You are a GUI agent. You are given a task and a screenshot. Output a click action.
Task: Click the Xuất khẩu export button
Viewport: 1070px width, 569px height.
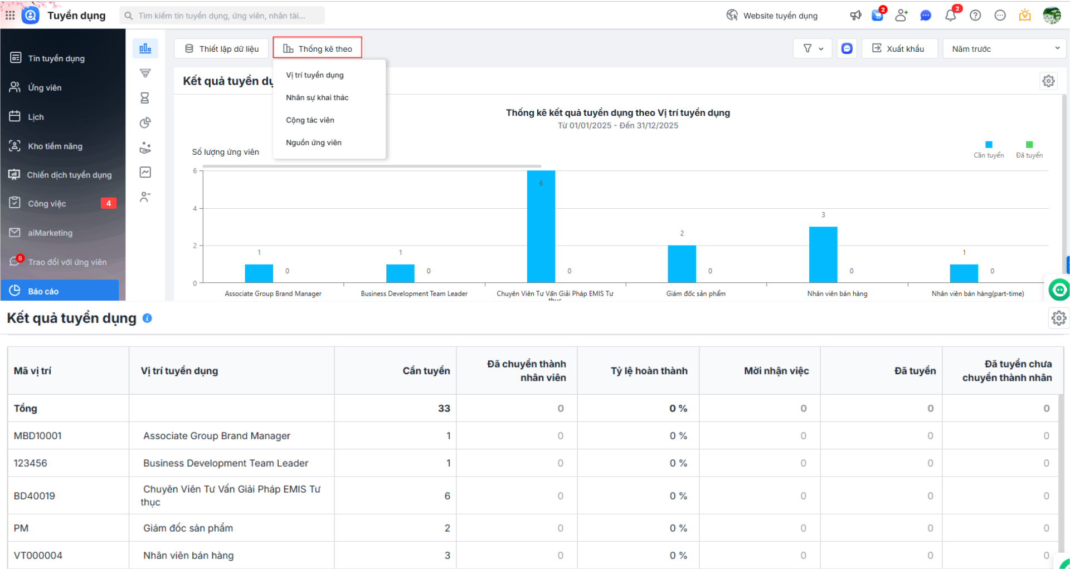(899, 49)
